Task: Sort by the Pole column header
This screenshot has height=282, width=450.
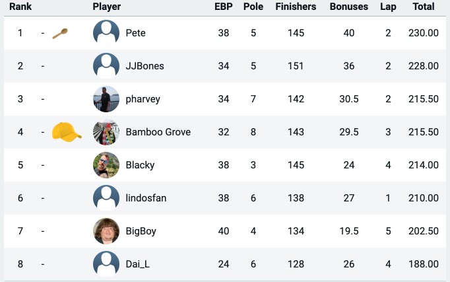Action: coord(253,7)
